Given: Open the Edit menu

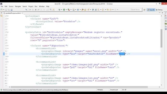Looking at the screenshot, I should [x=6, y=6].
